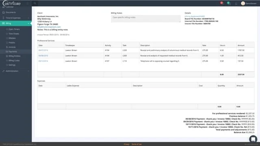Viewport: 260px width, 146px height.
Task: Go to Billables
Action: click(12, 38)
